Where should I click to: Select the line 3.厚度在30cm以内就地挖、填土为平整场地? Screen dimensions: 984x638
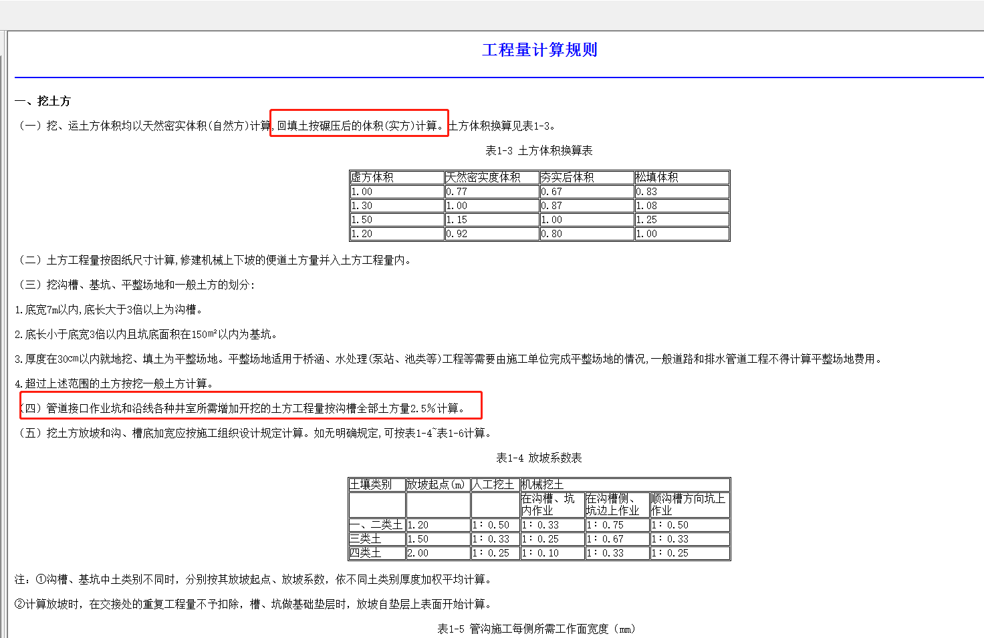coord(449,359)
